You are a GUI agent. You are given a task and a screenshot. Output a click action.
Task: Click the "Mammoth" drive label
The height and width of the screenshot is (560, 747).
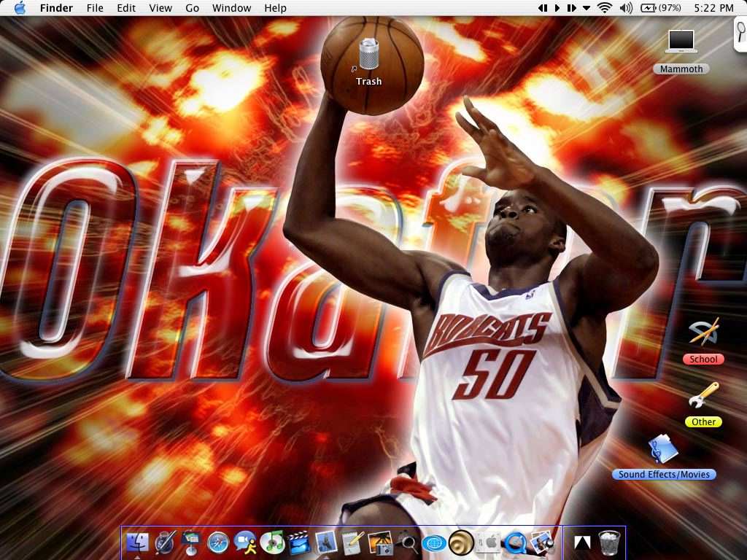coord(681,69)
